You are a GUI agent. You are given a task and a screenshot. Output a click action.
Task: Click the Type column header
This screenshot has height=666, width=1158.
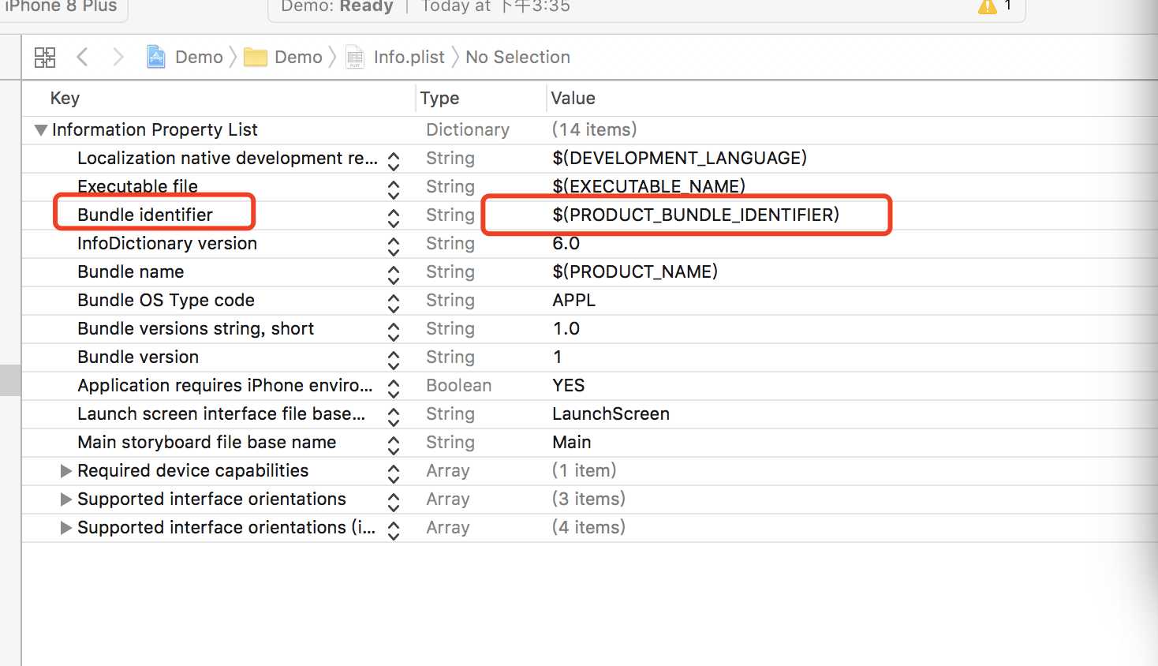[439, 98]
